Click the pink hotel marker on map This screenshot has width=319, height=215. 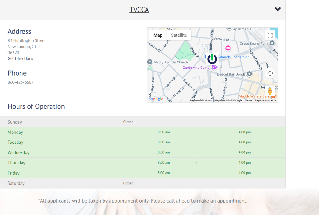click(228, 48)
